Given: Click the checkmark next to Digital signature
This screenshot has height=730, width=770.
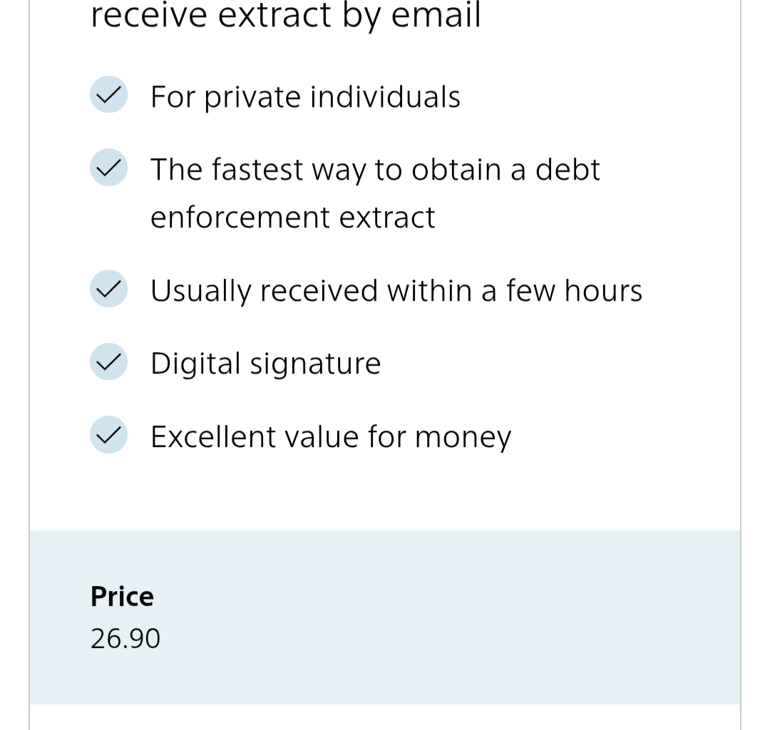Looking at the screenshot, I should click(x=108, y=361).
